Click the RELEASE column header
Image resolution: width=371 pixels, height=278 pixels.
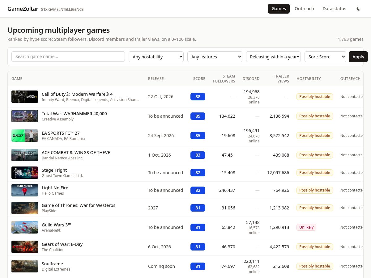[156, 79]
